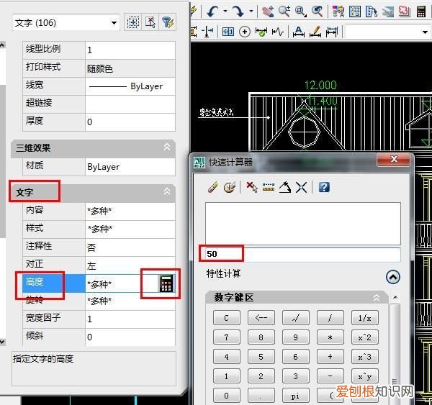Screen dimensions: 432x405
Task: Click the keypad number 7 key
Action: pyautogui.click(x=227, y=337)
